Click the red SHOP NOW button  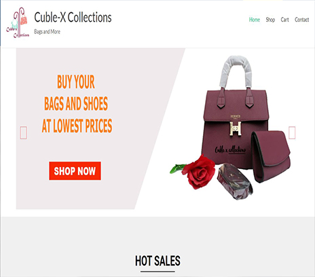click(x=75, y=171)
